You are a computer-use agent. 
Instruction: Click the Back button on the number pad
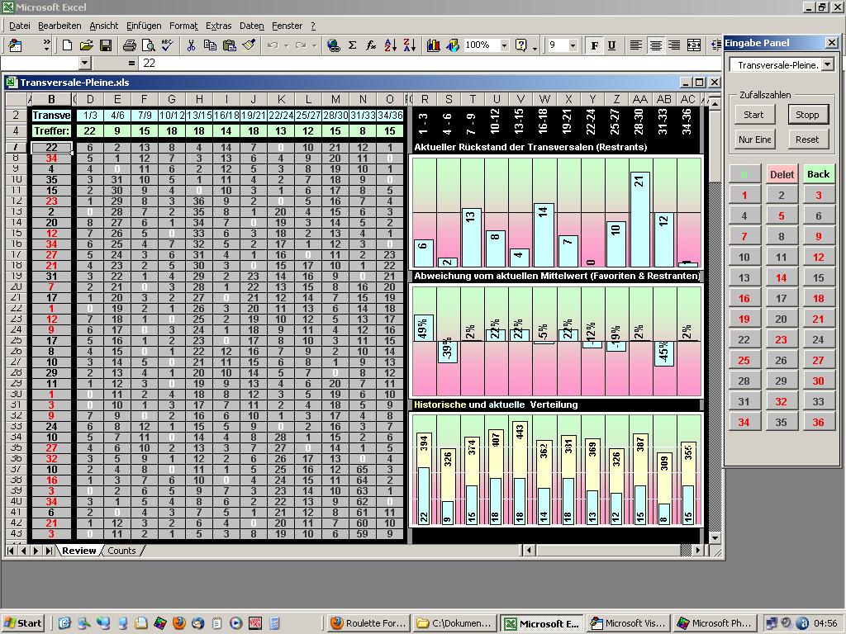coord(818,174)
